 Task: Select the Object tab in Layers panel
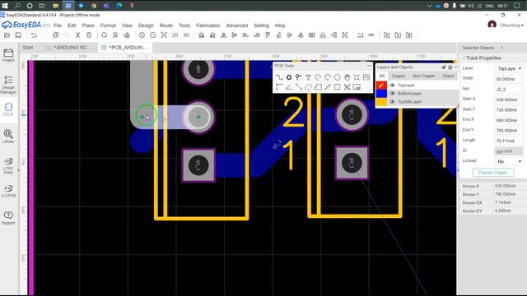[448, 76]
